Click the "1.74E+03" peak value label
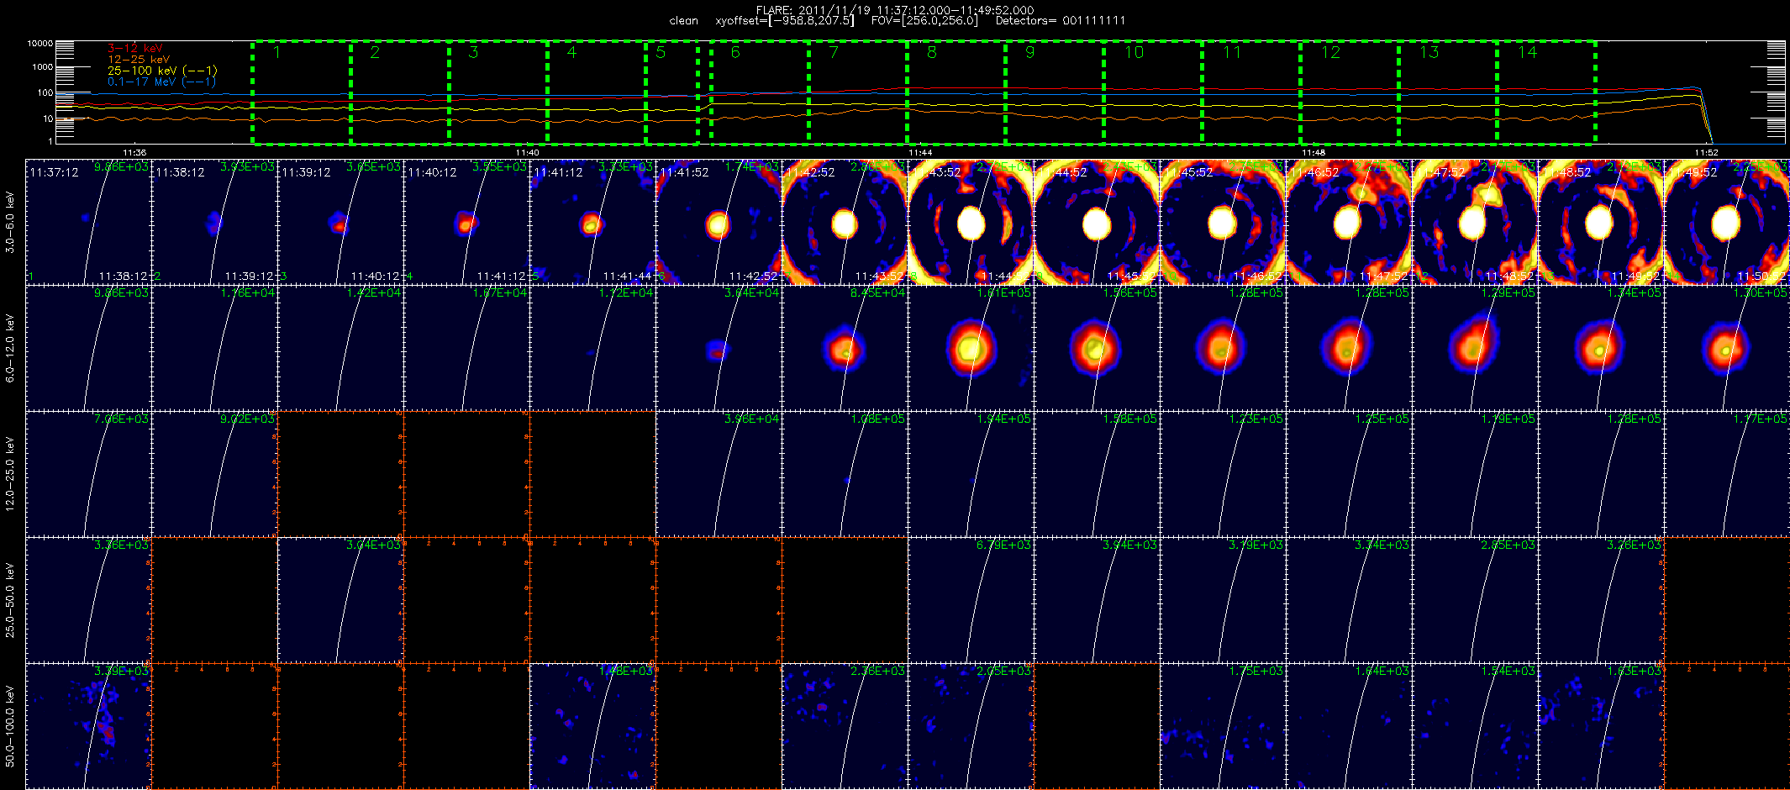 tap(752, 167)
